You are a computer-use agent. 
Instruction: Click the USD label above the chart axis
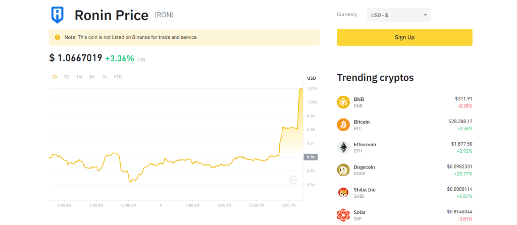tap(311, 78)
